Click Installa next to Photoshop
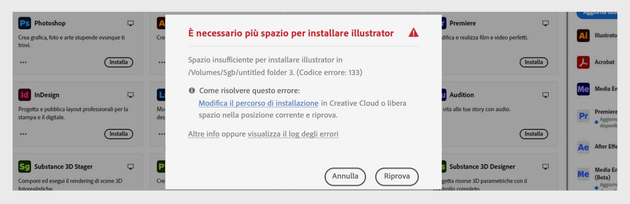This screenshot has width=630, height=204. (118, 62)
